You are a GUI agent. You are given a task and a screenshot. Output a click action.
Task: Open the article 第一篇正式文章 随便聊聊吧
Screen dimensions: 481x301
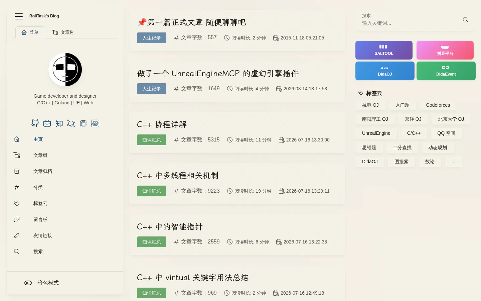[x=191, y=22]
